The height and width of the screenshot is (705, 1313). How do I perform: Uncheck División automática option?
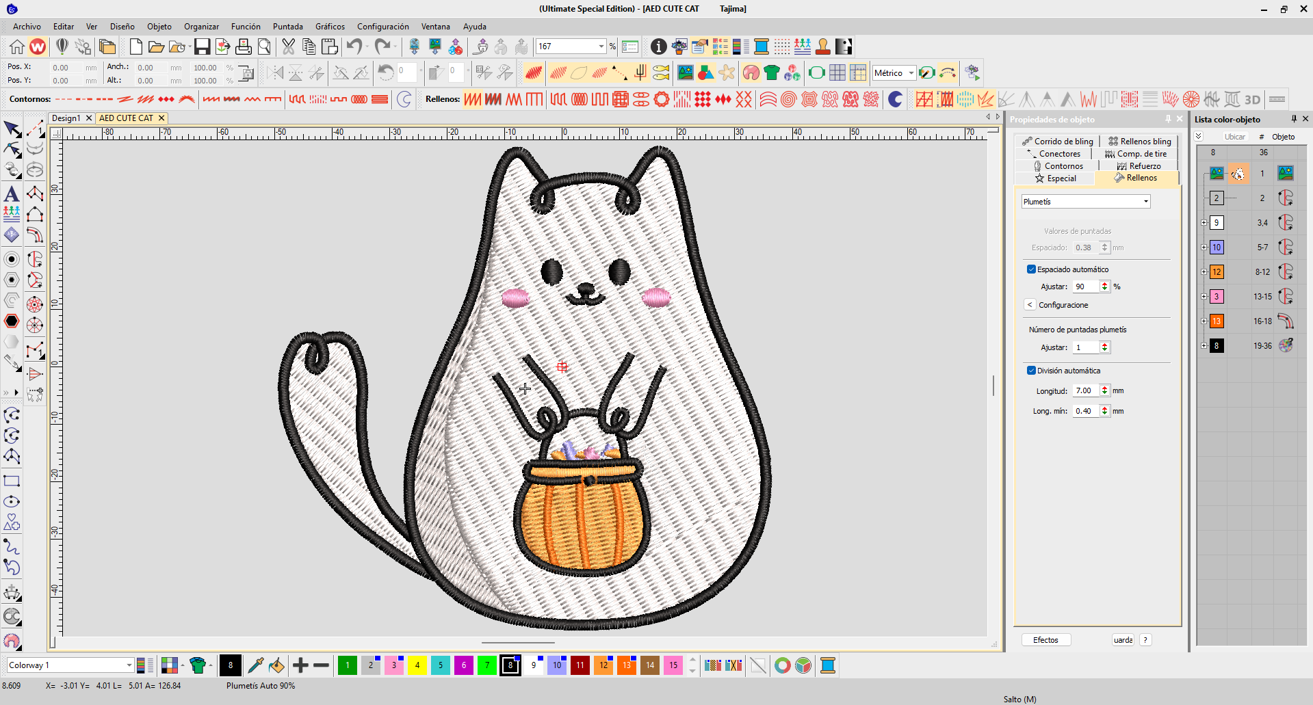(x=1031, y=370)
